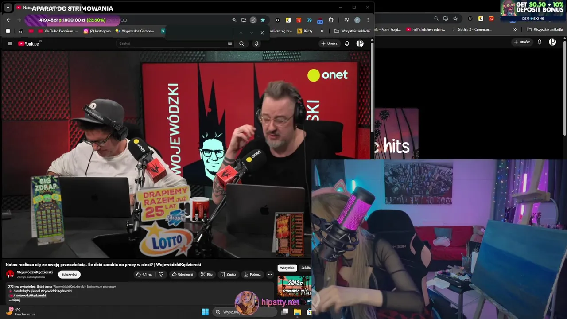Share the video using Udostępnij

click(x=182, y=274)
